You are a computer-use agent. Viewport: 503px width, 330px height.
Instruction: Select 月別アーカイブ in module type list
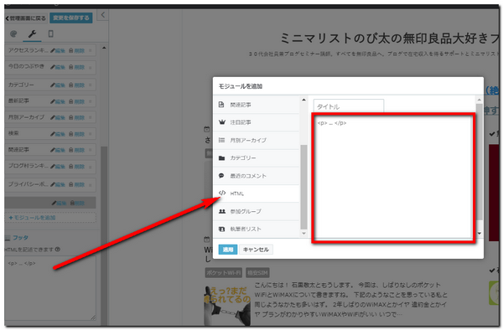256,141
